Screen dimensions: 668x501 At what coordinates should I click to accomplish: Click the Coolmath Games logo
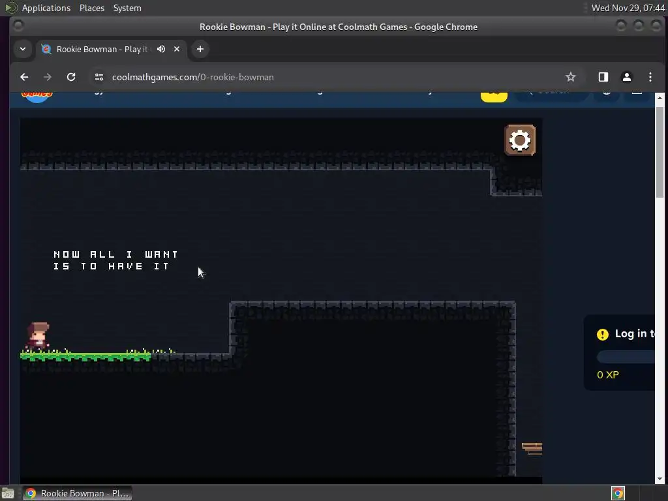(x=37, y=97)
